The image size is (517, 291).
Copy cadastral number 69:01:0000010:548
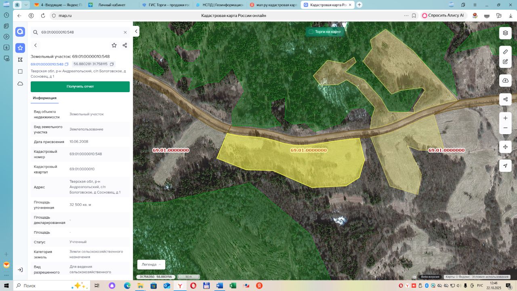click(x=67, y=64)
